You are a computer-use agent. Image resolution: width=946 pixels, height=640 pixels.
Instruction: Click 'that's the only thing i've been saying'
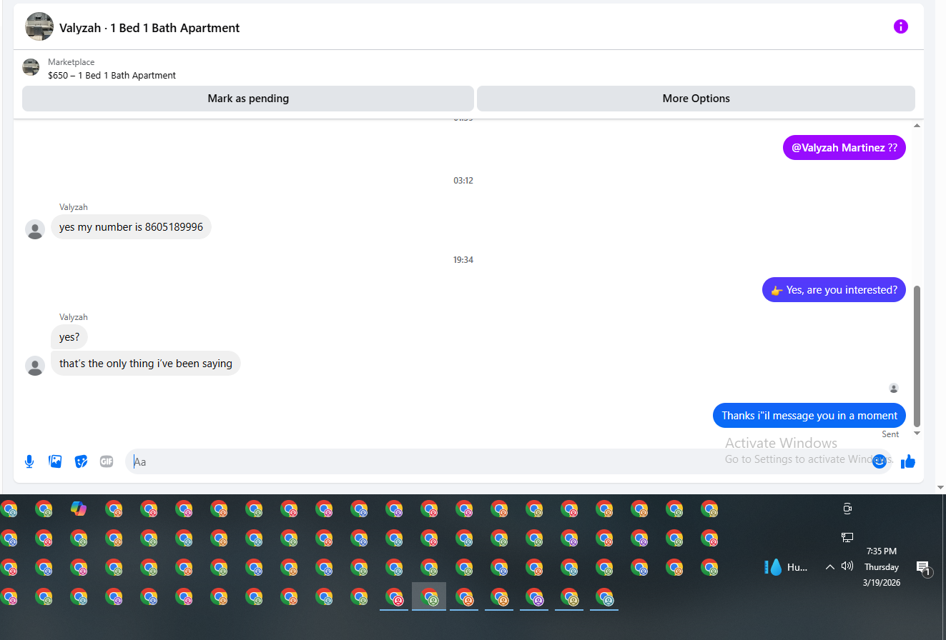tap(146, 364)
